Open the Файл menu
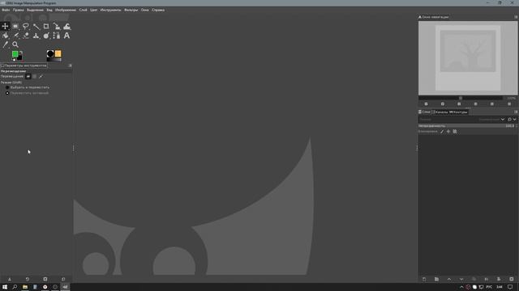The height and width of the screenshot is (291, 519). pyautogui.click(x=6, y=10)
